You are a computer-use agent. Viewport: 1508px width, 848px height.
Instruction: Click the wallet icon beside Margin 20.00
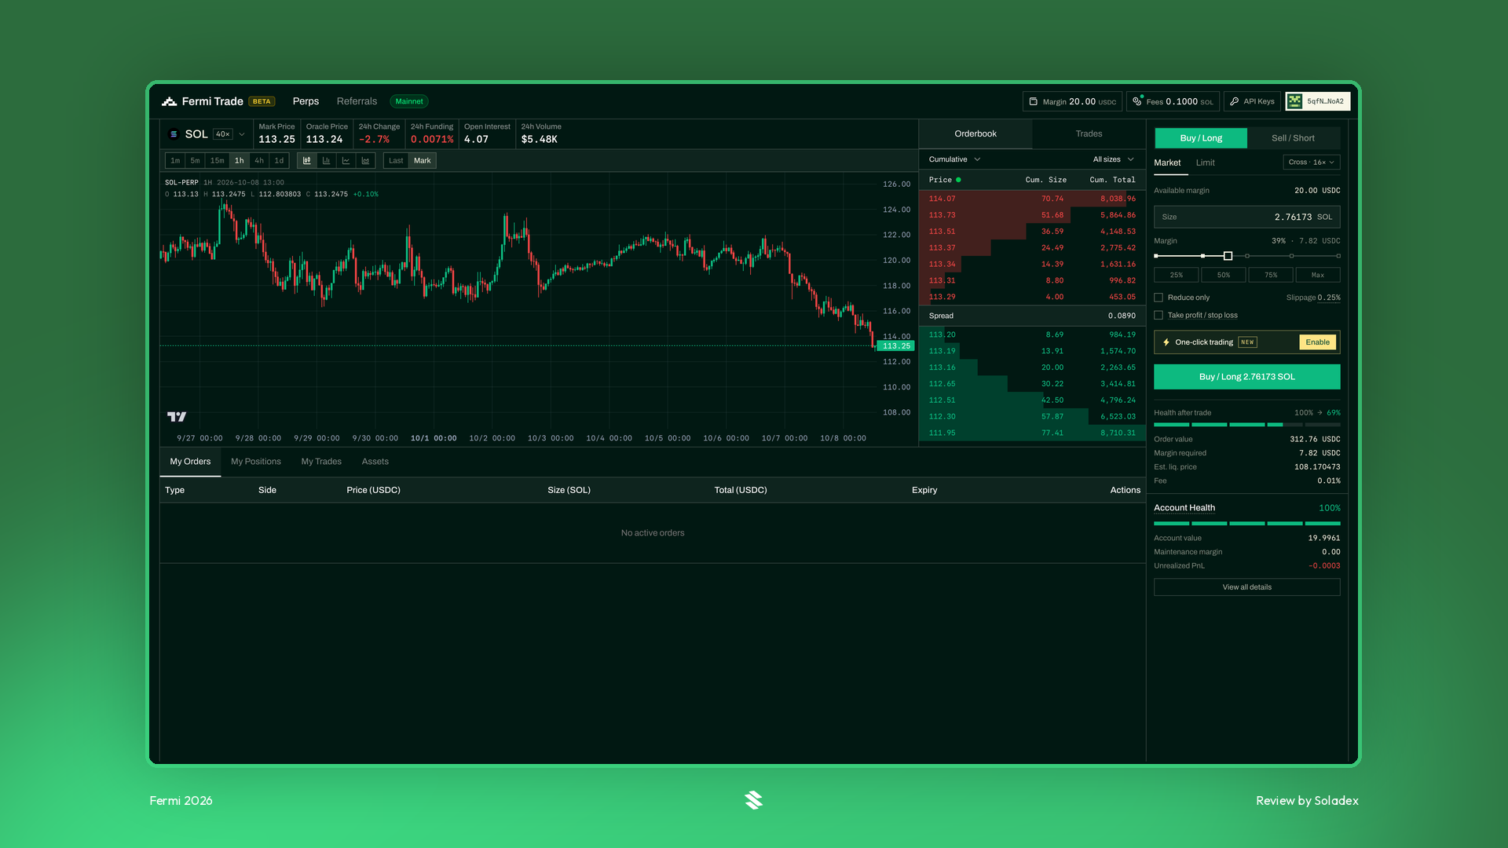[1033, 101]
